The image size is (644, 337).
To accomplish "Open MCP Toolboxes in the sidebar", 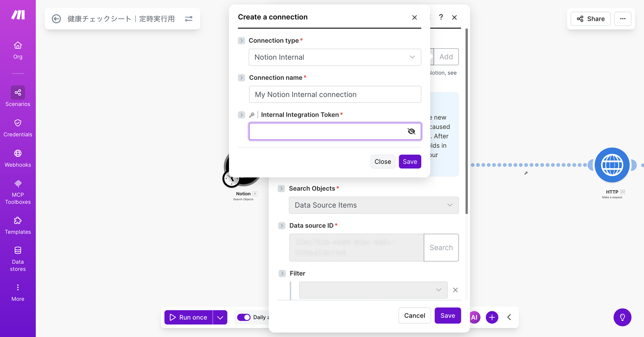I will [18, 192].
